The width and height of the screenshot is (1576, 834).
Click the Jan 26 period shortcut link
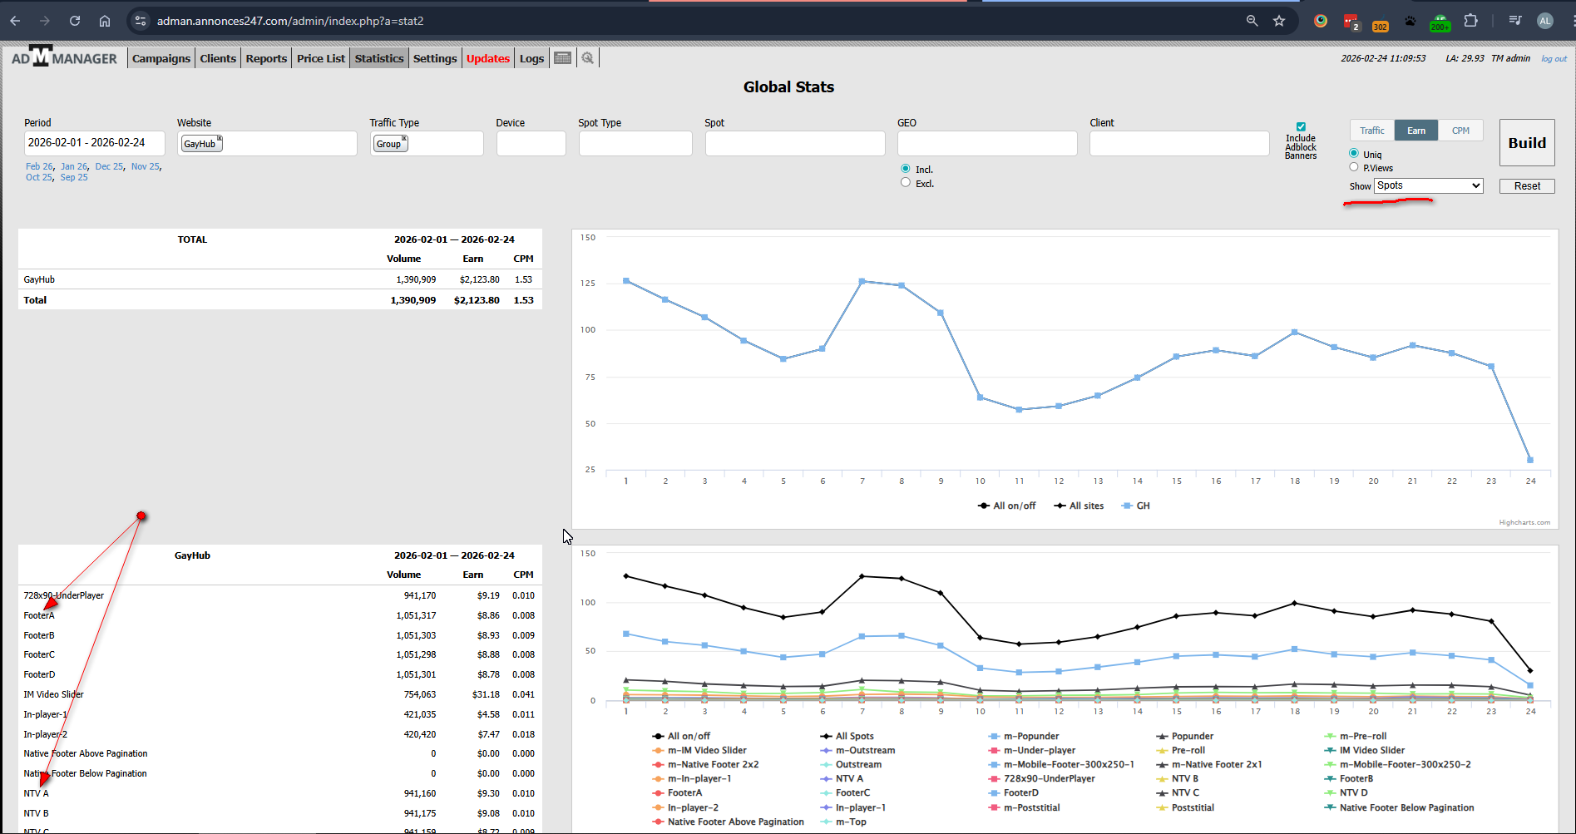pyautogui.click(x=74, y=166)
